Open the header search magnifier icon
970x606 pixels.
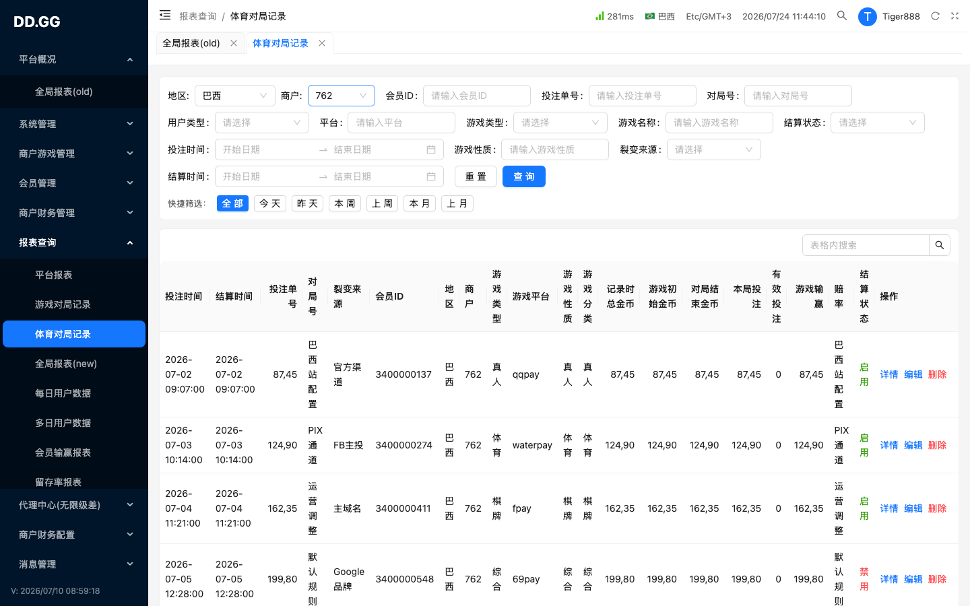click(842, 15)
